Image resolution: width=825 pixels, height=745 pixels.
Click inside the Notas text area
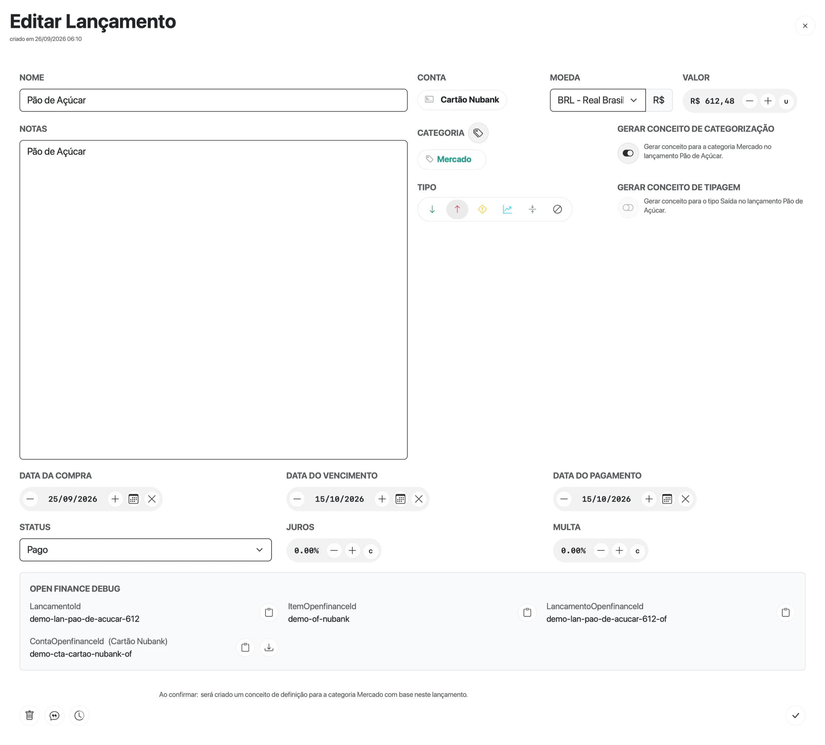(213, 300)
